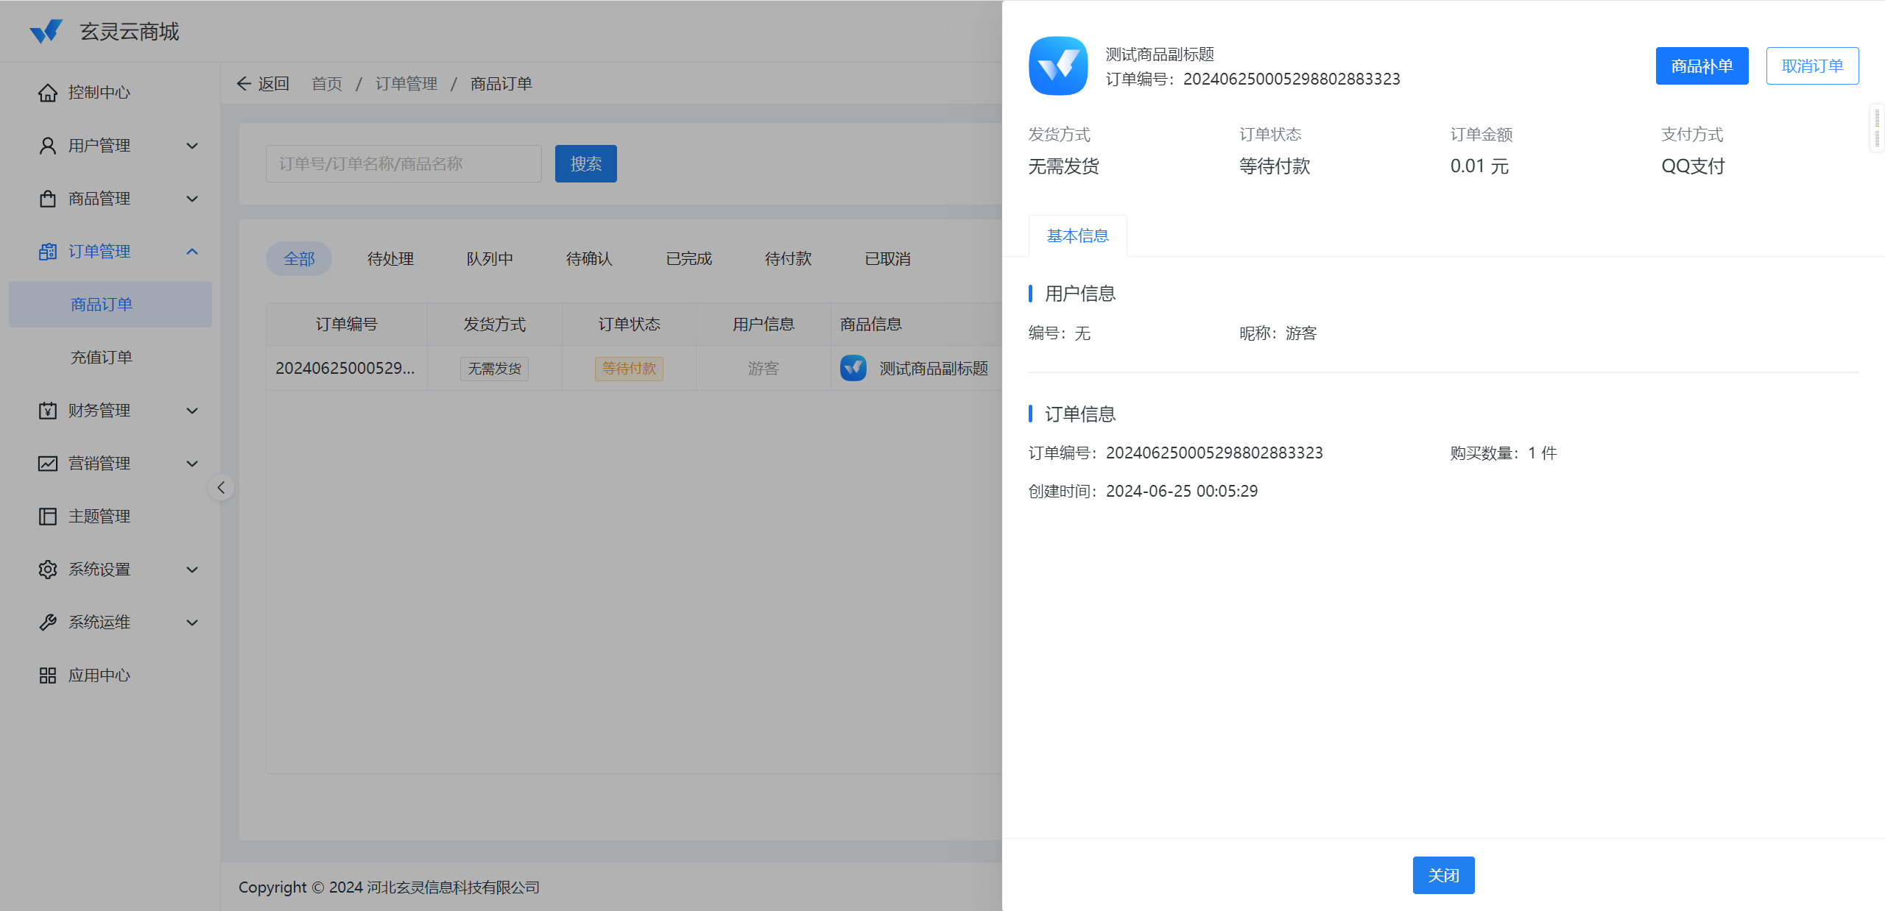Click the wrench icon beside 系统运维

tap(48, 623)
